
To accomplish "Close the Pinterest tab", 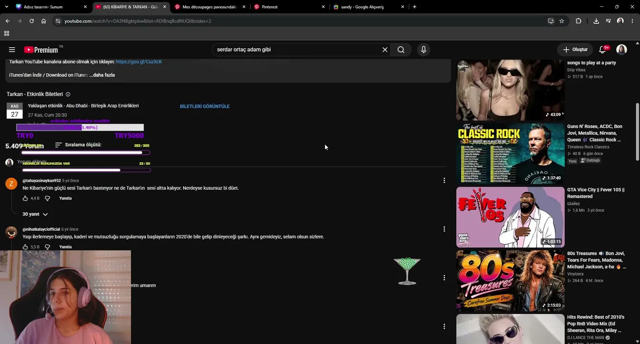I will [323, 7].
